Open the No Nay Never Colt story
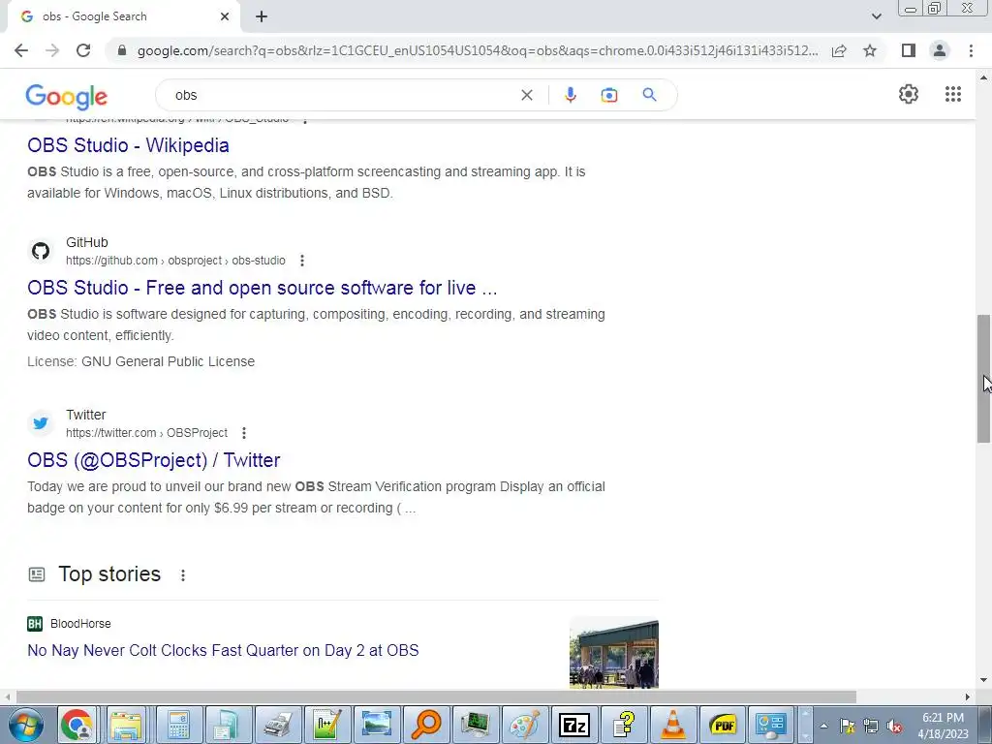Viewport: 992px width, 744px height. coord(223,650)
